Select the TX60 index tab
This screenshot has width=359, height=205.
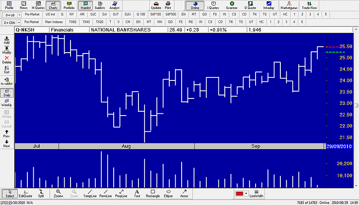coord(73,22)
